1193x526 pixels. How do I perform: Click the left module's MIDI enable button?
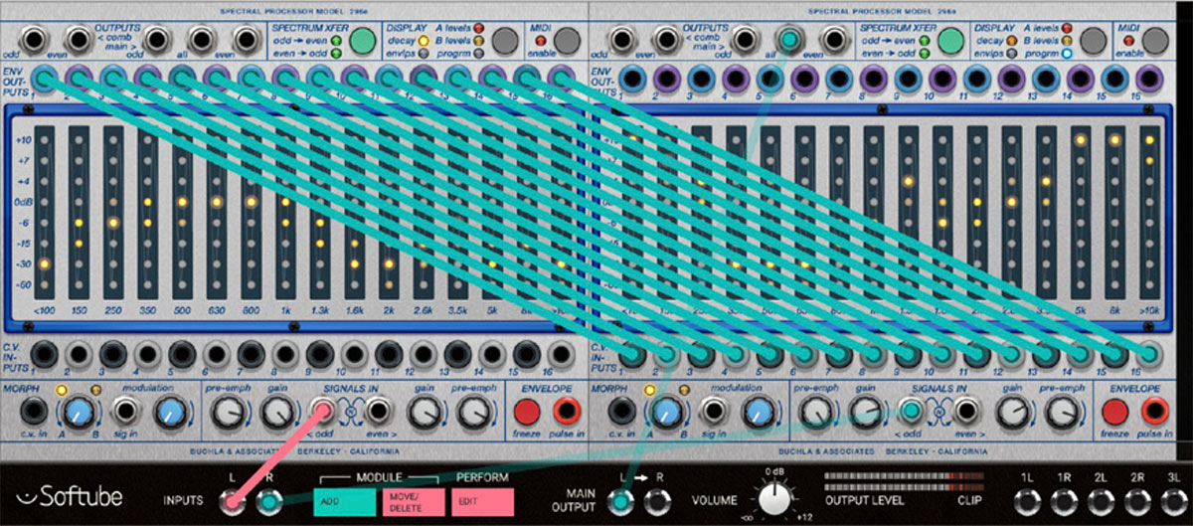[x=568, y=41]
